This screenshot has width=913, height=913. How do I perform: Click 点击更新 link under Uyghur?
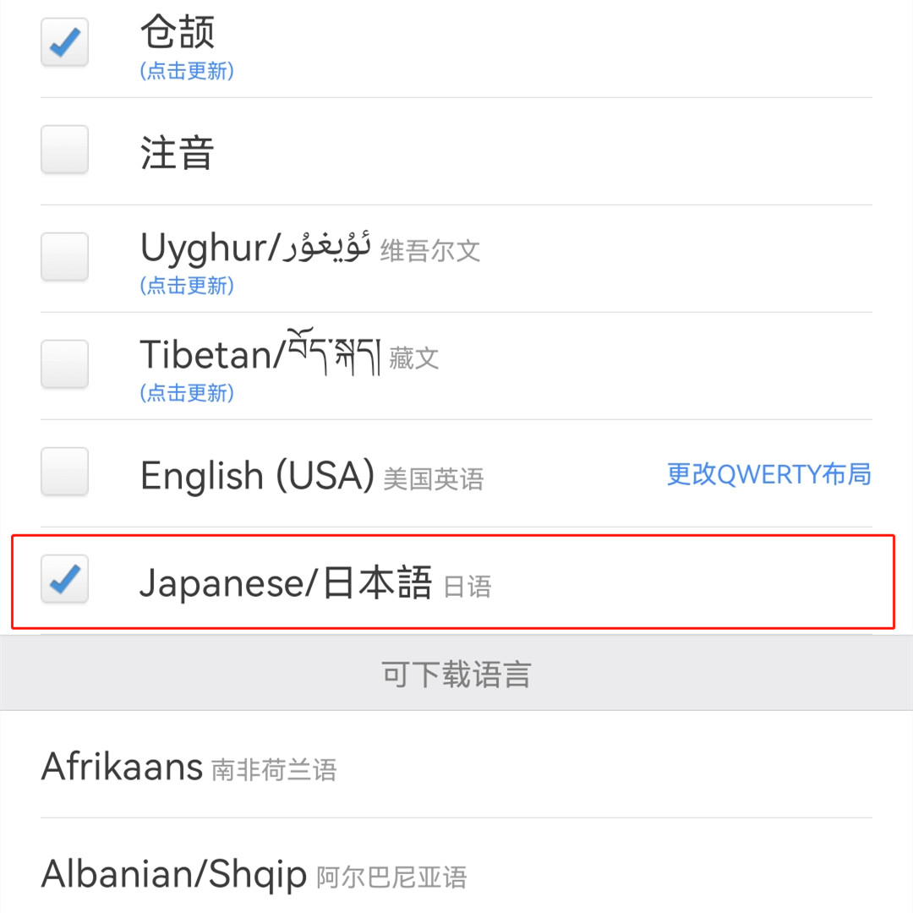coord(187,286)
